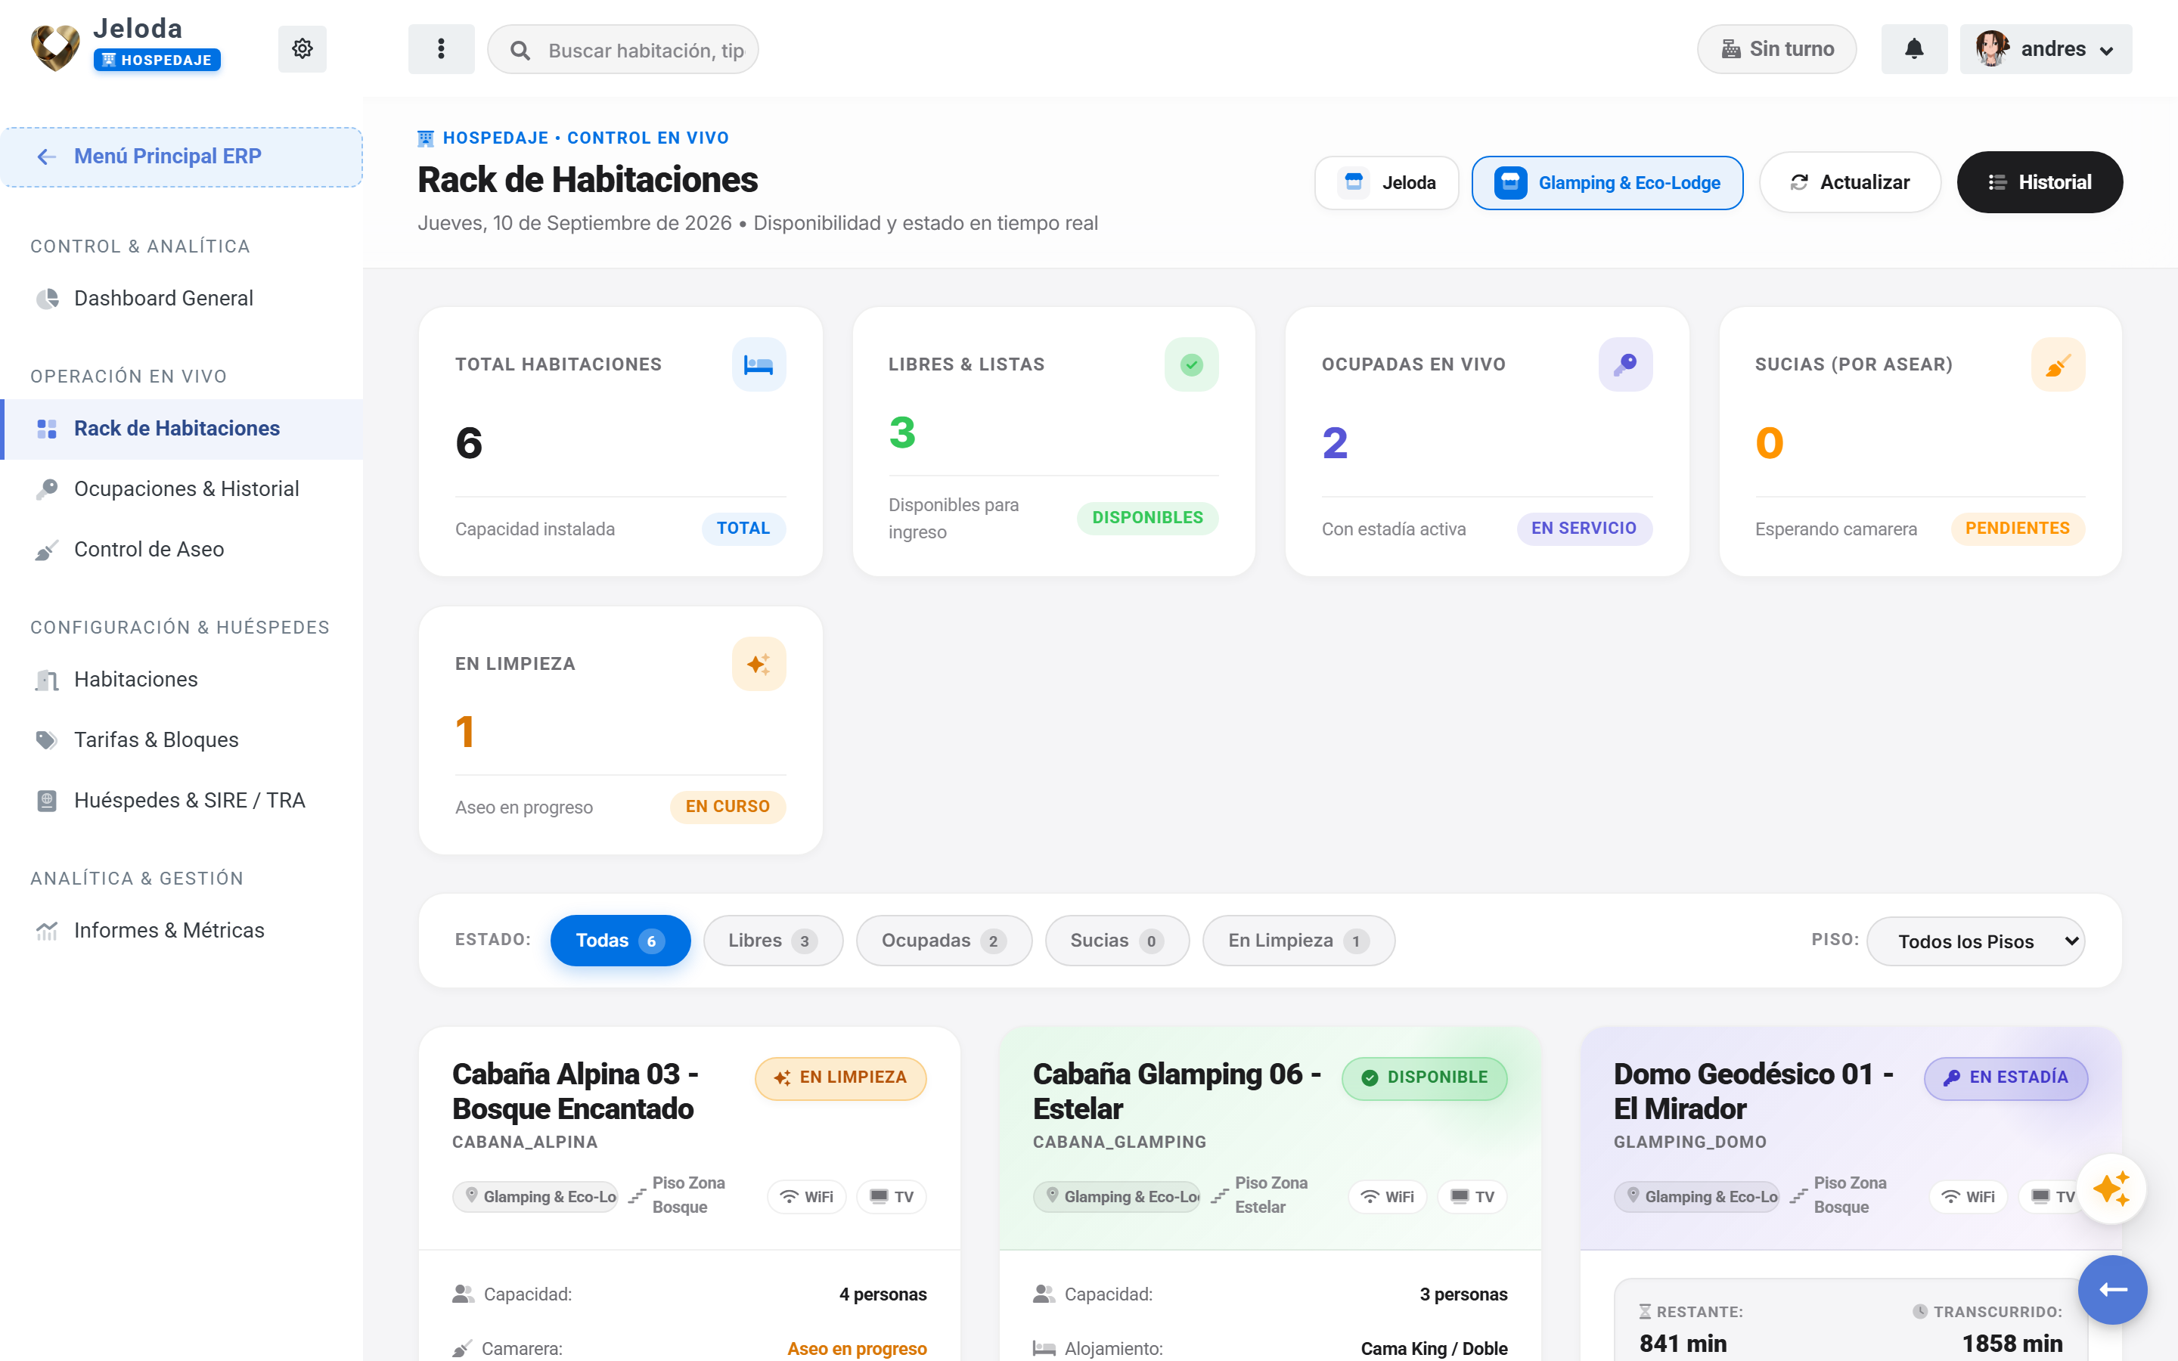The height and width of the screenshot is (1361, 2178).
Task: Select Glamping & Eco-Lodge property button
Action: click(x=1607, y=183)
